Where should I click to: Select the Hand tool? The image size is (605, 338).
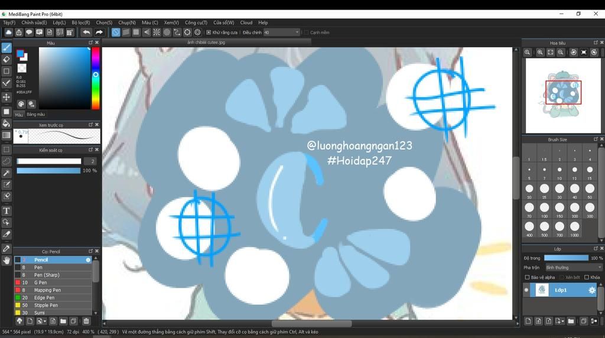pos(6,261)
